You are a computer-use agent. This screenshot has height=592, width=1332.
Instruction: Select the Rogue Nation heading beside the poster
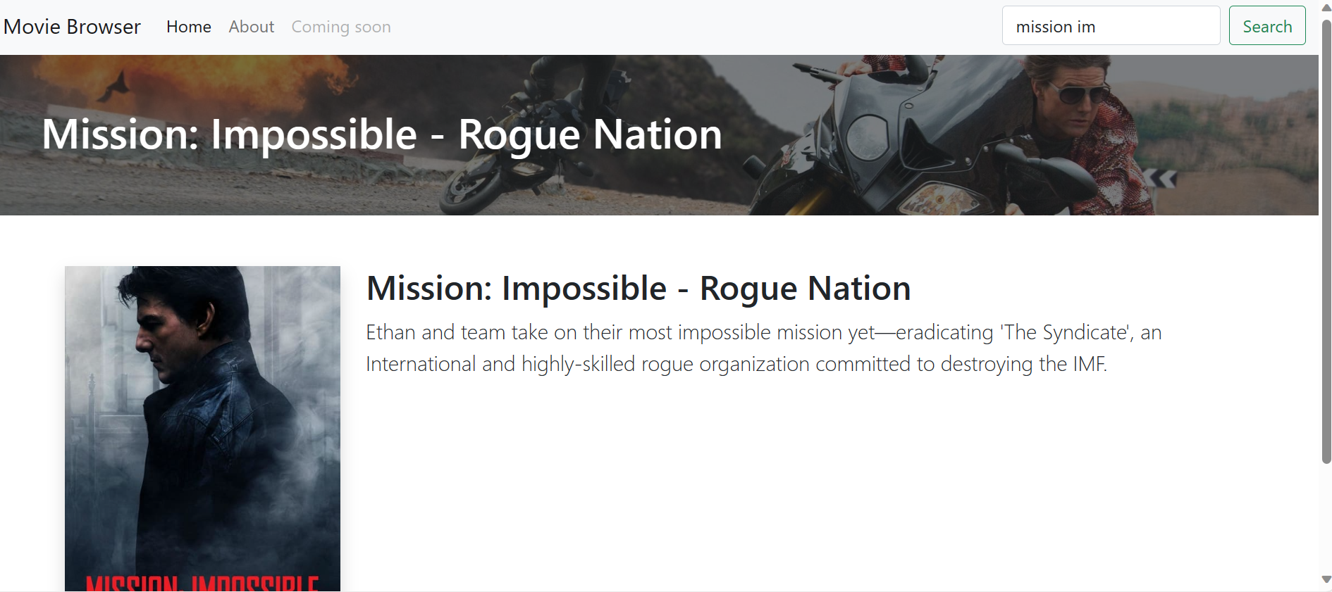[639, 289]
